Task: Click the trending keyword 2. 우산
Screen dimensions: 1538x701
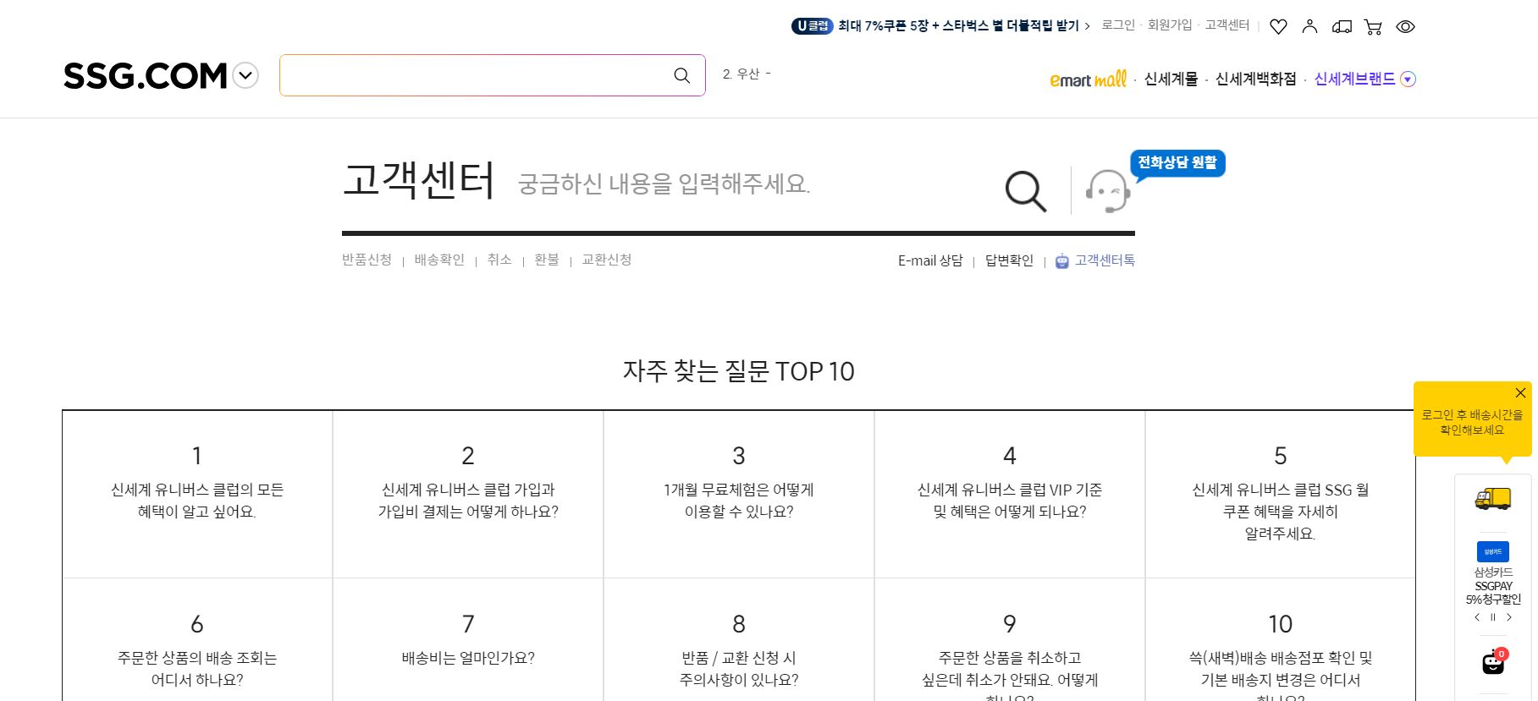Action: 741,74
